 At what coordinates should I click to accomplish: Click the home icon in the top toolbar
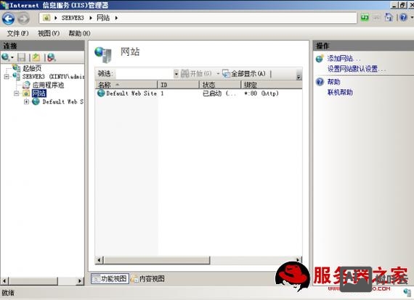tap(389, 17)
